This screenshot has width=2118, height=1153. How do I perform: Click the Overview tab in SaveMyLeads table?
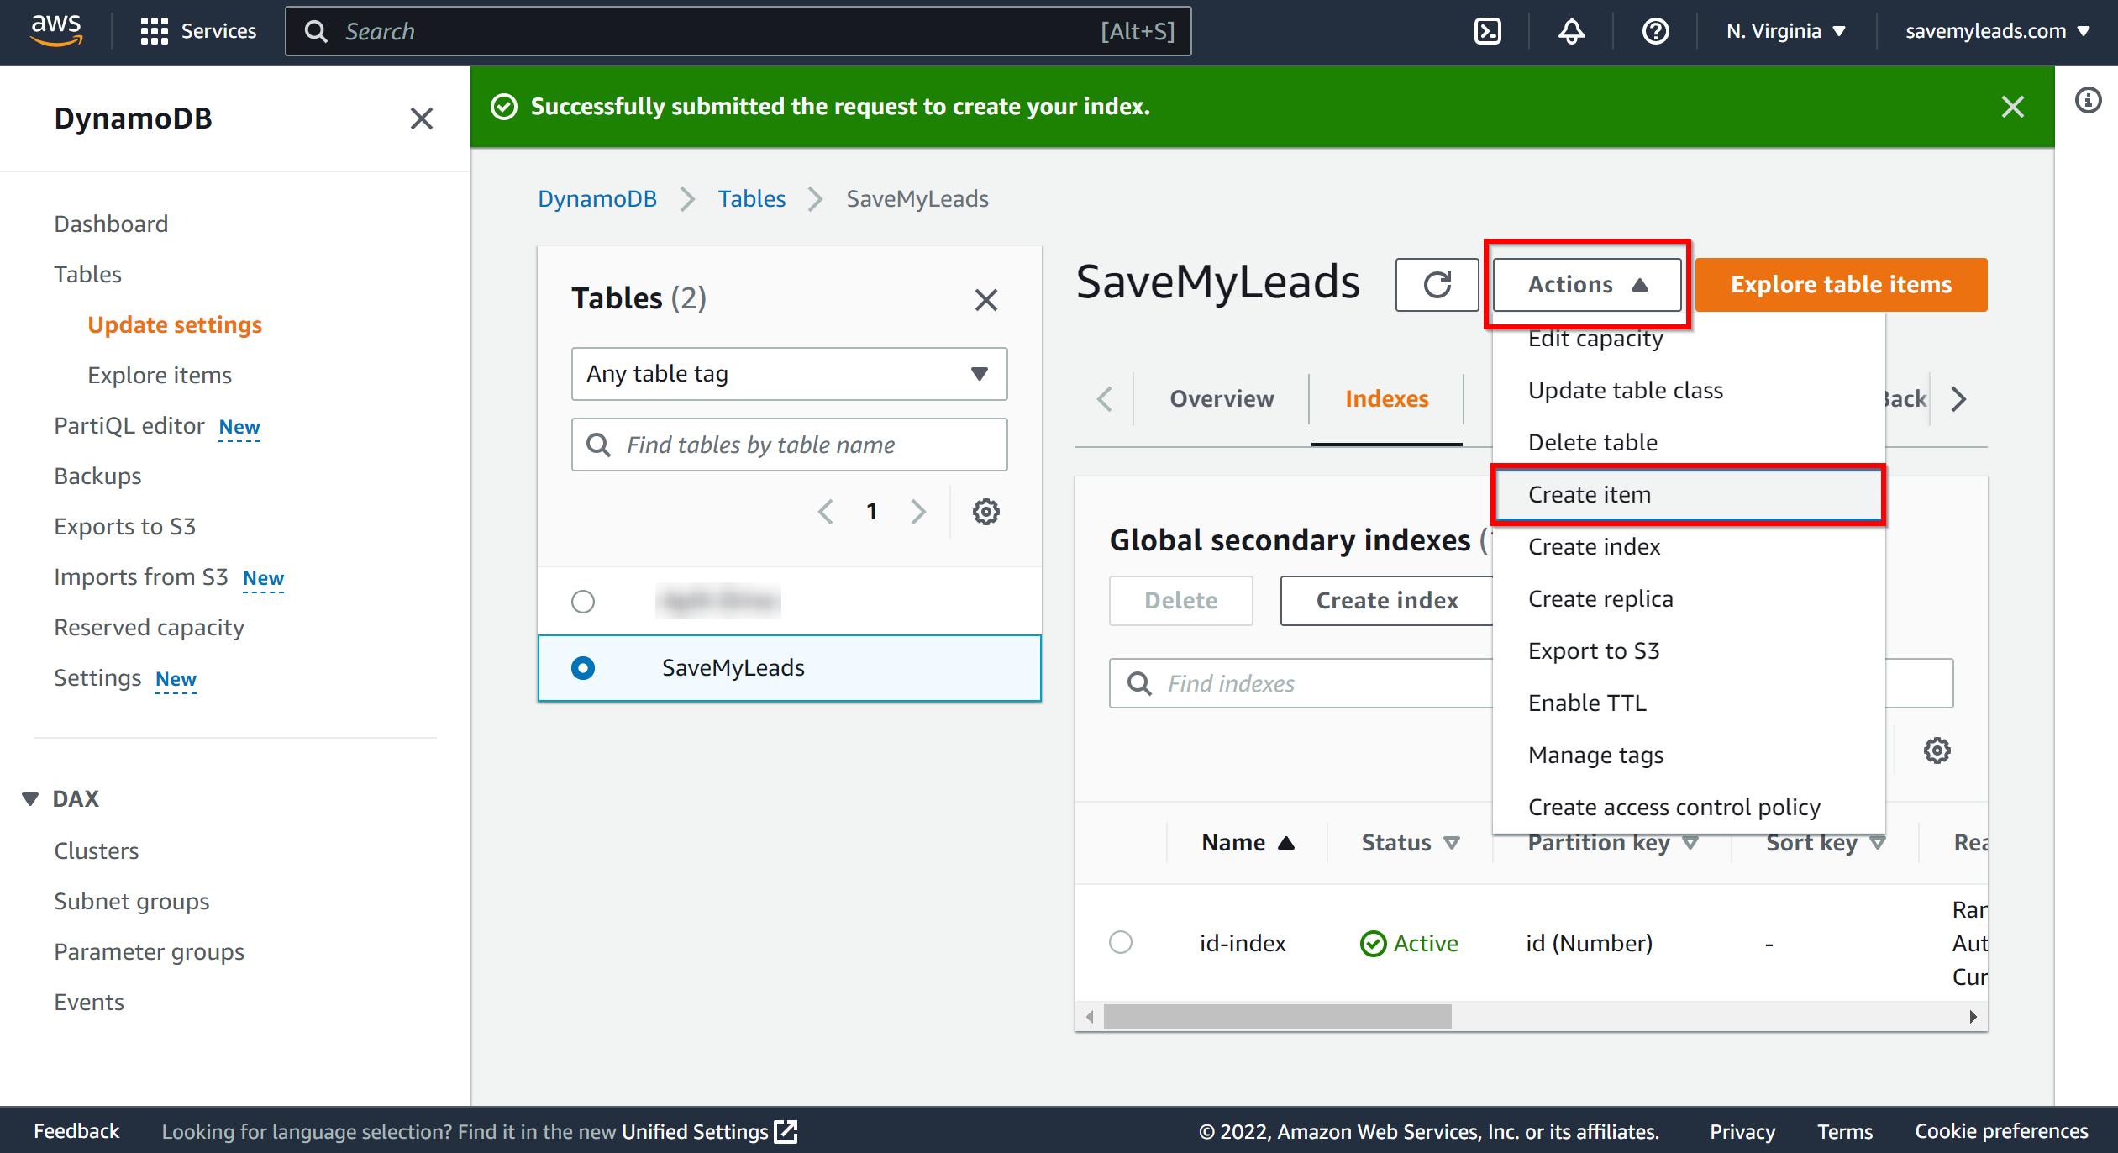pyautogui.click(x=1219, y=399)
